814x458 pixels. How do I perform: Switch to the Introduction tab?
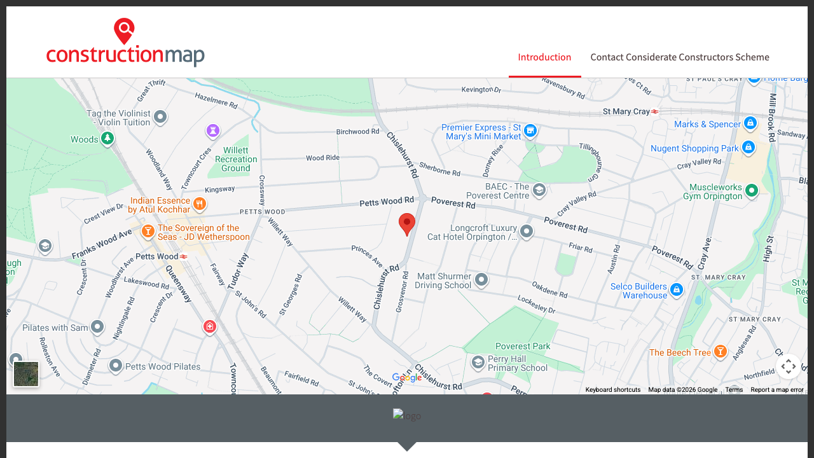(x=544, y=57)
